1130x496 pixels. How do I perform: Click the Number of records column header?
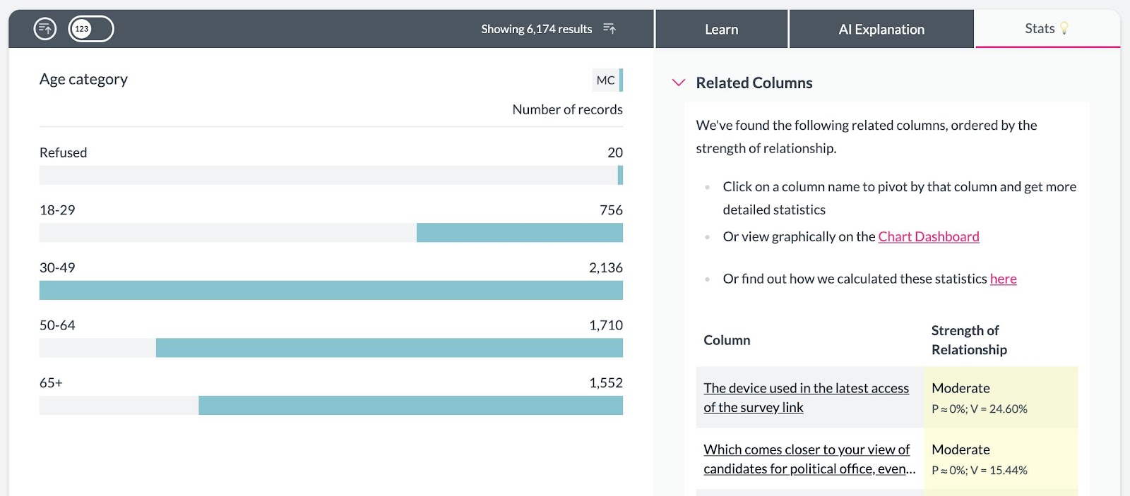click(567, 110)
